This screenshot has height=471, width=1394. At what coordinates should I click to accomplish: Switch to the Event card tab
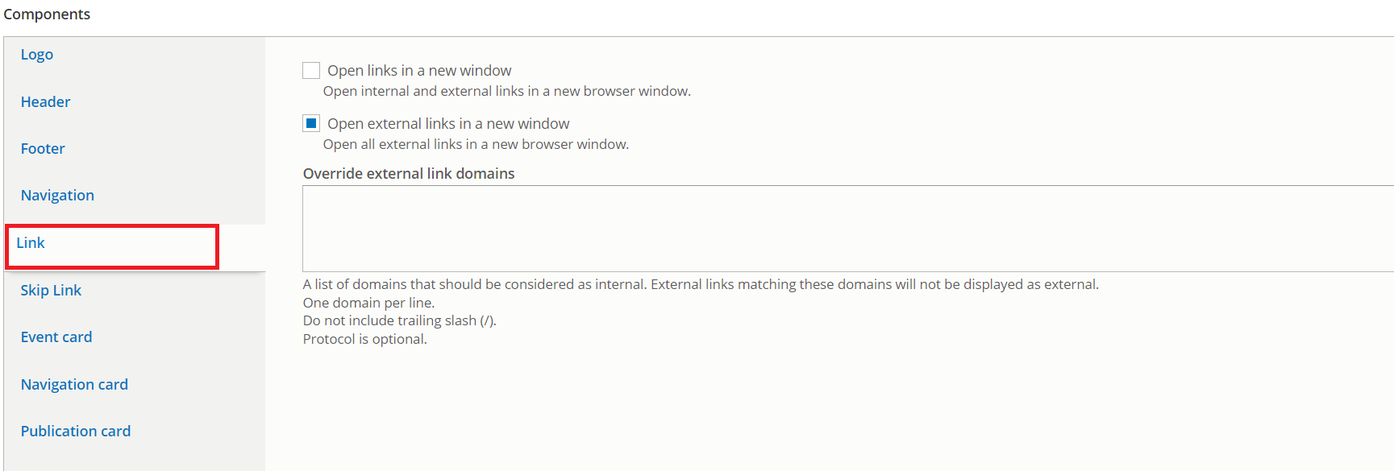56,337
